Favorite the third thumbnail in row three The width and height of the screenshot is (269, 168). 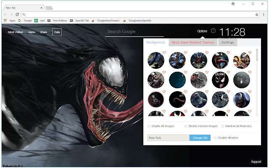pos(207,92)
